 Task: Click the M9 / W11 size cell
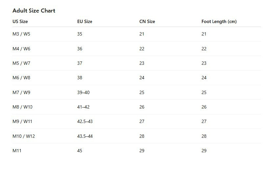coord(22,121)
